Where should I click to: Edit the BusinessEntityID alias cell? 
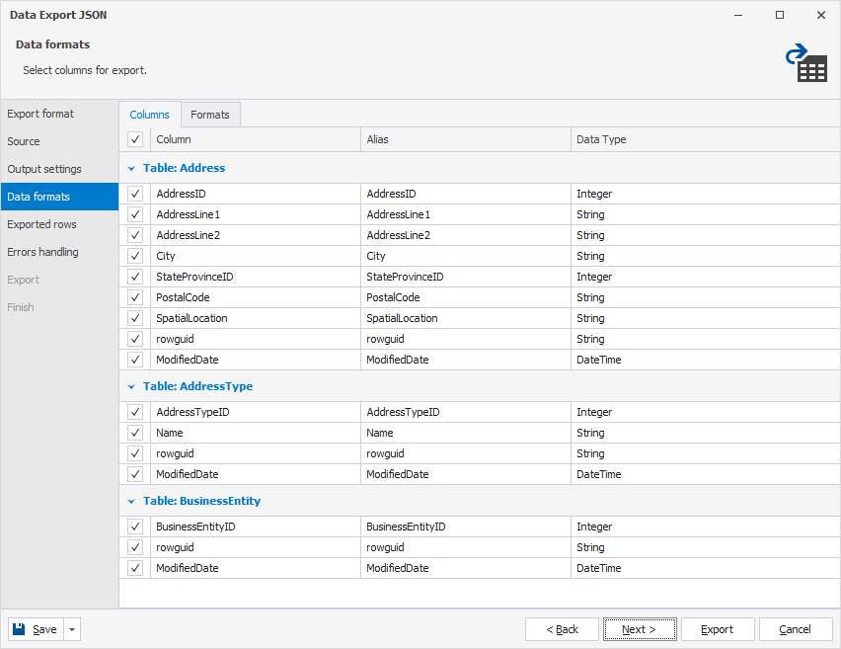point(466,527)
